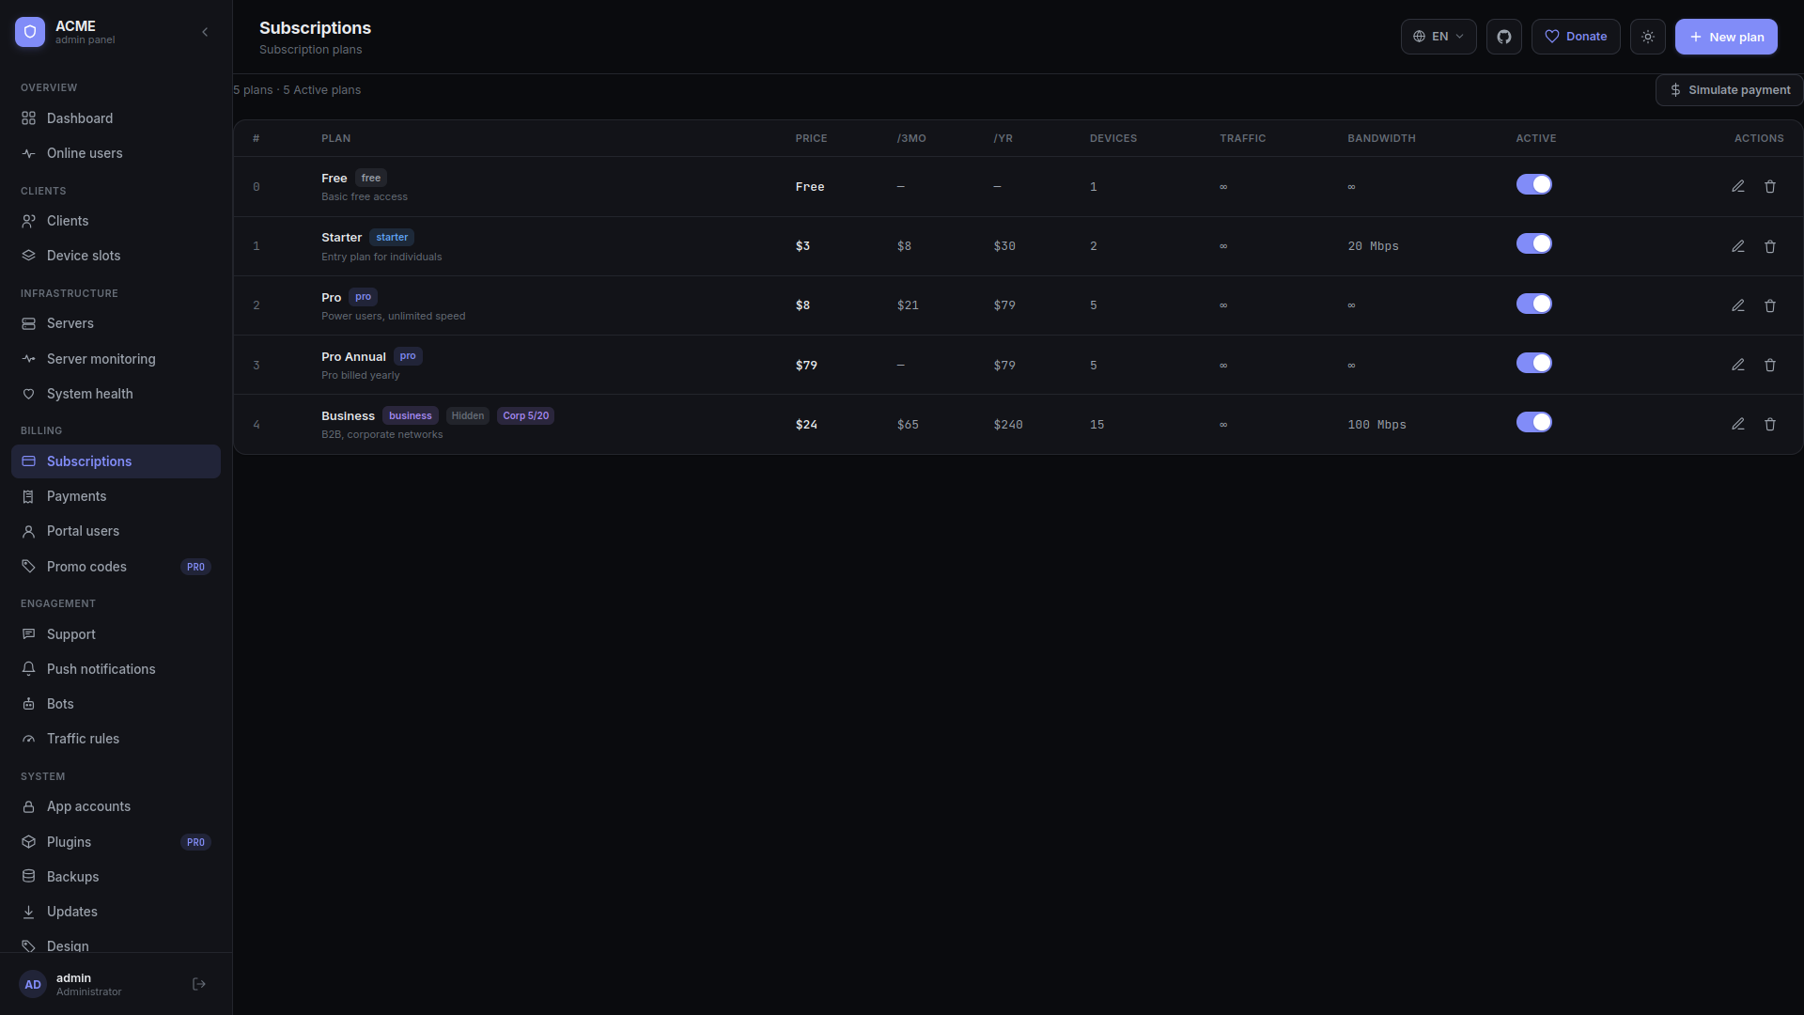This screenshot has width=1804, height=1015.
Task: Click Simulate payment button
Action: pos(1729,90)
